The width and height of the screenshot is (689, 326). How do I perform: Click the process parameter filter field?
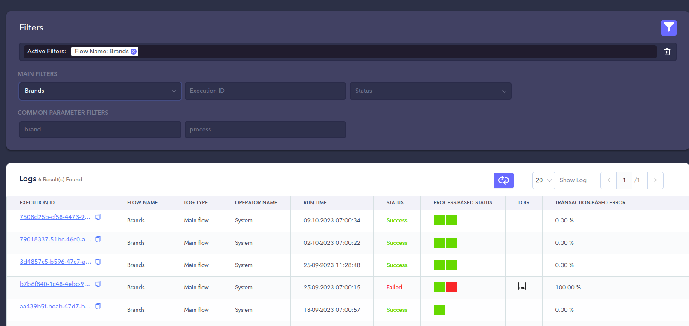265,130
